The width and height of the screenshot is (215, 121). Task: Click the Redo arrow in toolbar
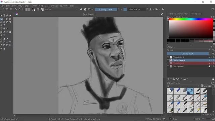pos(19,9)
